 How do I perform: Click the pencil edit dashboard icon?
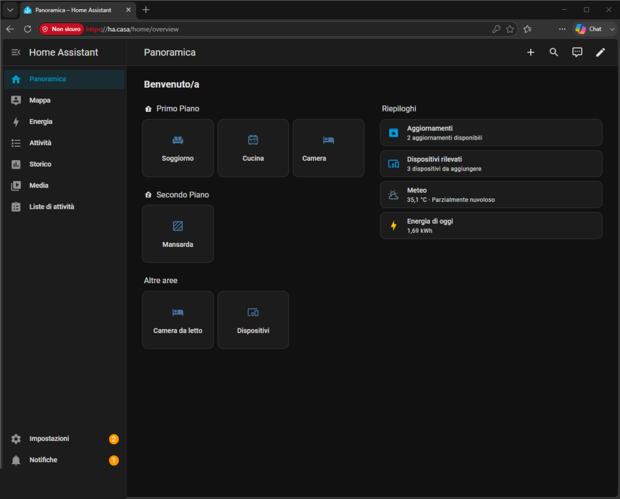pyautogui.click(x=600, y=53)
